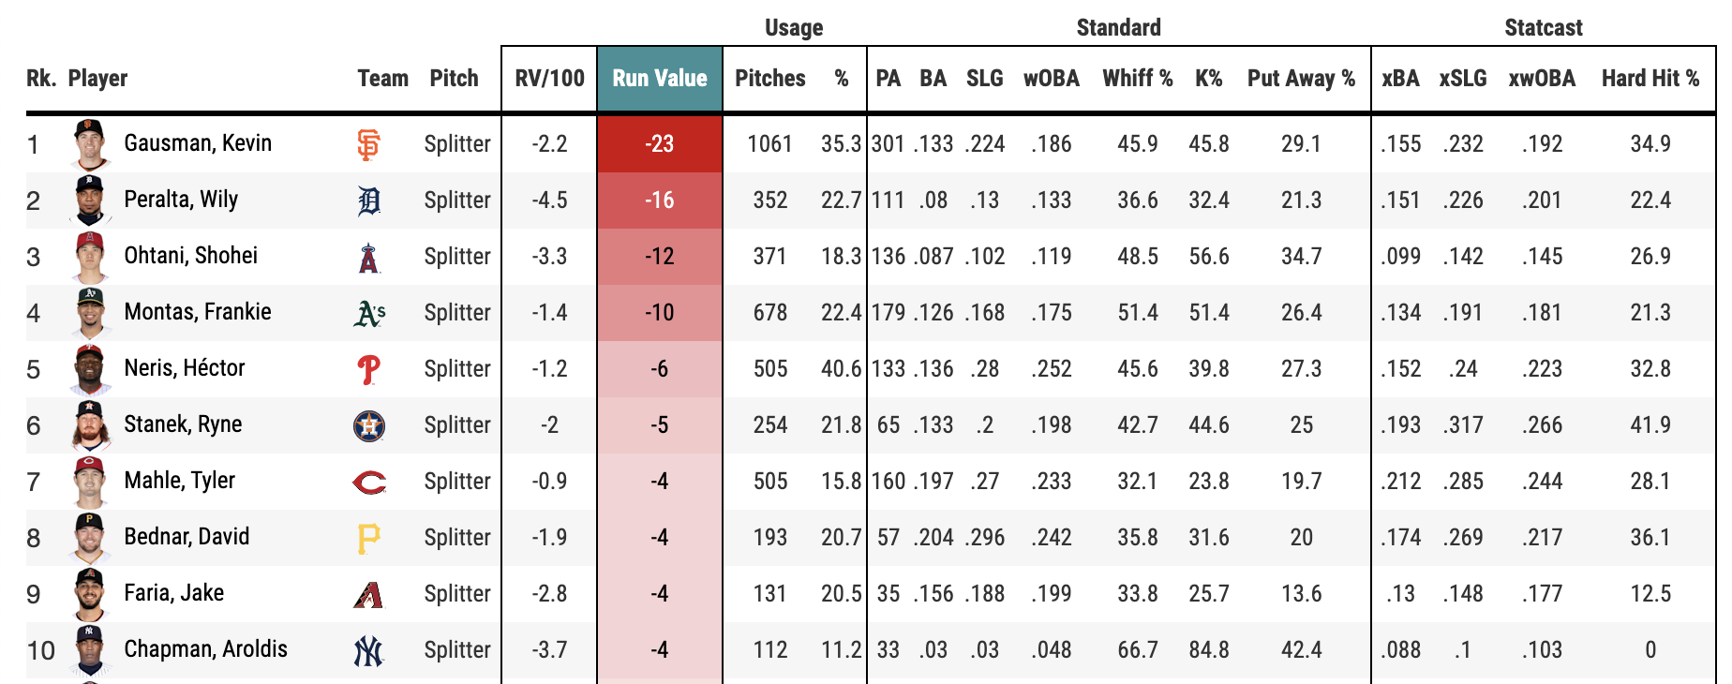The image size is (1732, 684).
Task: Click Héctor Neris's headshot photo
Action: pos(91,368)
